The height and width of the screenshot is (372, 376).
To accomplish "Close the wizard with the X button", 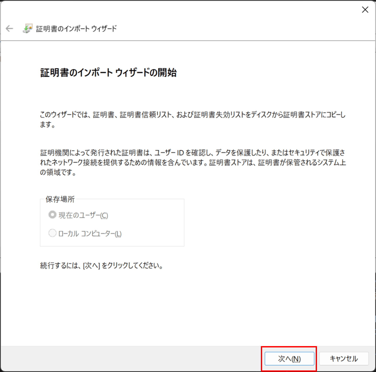I will tap(365, 10).
